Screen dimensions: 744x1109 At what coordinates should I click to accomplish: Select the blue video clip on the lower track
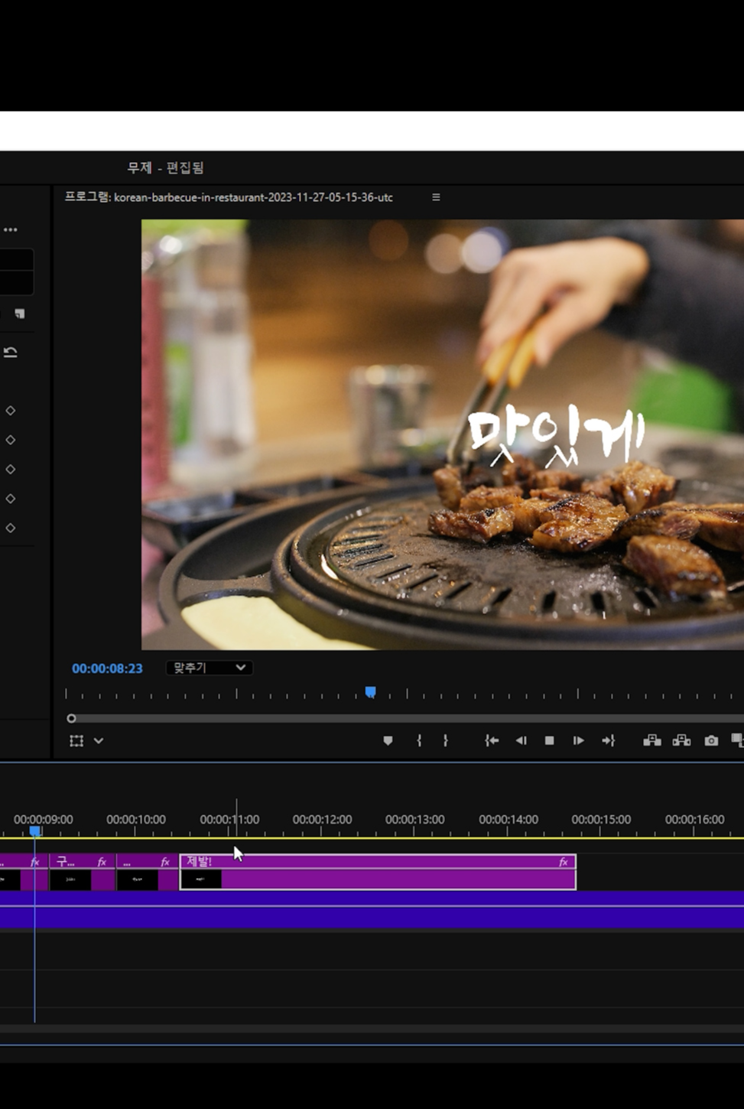(372, 910)
